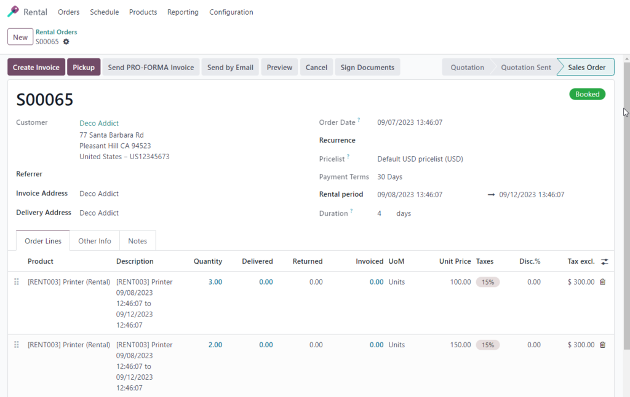The height and width of the screenshot is (397, 630).
Task: Click Order Date field 09/07/2023 13:46:07
Action: 410,122
